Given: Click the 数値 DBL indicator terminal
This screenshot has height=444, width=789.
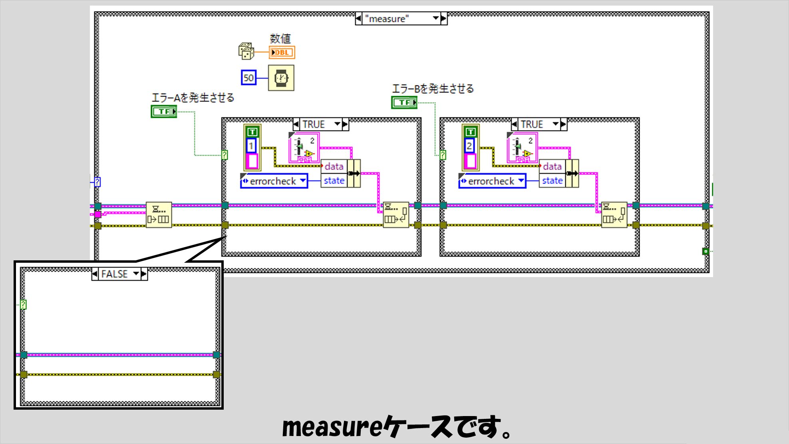Looking at the screenshot, I should click(282, 52).
